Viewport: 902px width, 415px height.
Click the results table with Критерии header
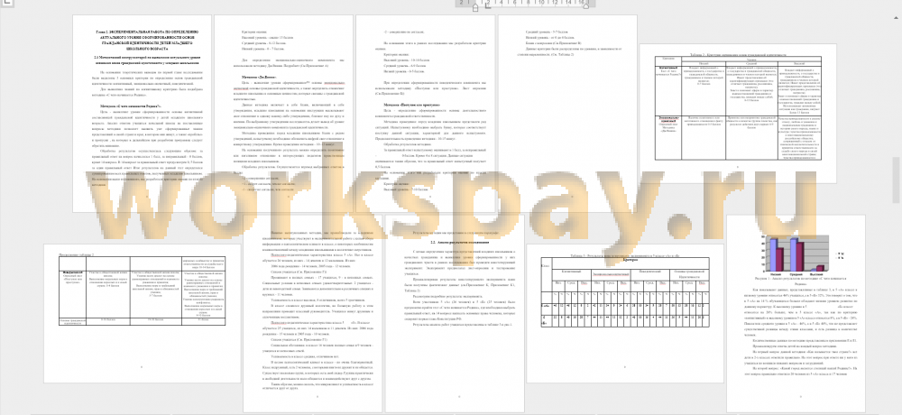pyautogui.click(x=625, y=291)
